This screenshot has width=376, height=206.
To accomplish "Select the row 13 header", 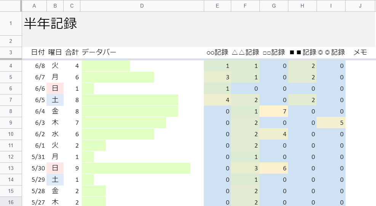I will pos(11,168).
